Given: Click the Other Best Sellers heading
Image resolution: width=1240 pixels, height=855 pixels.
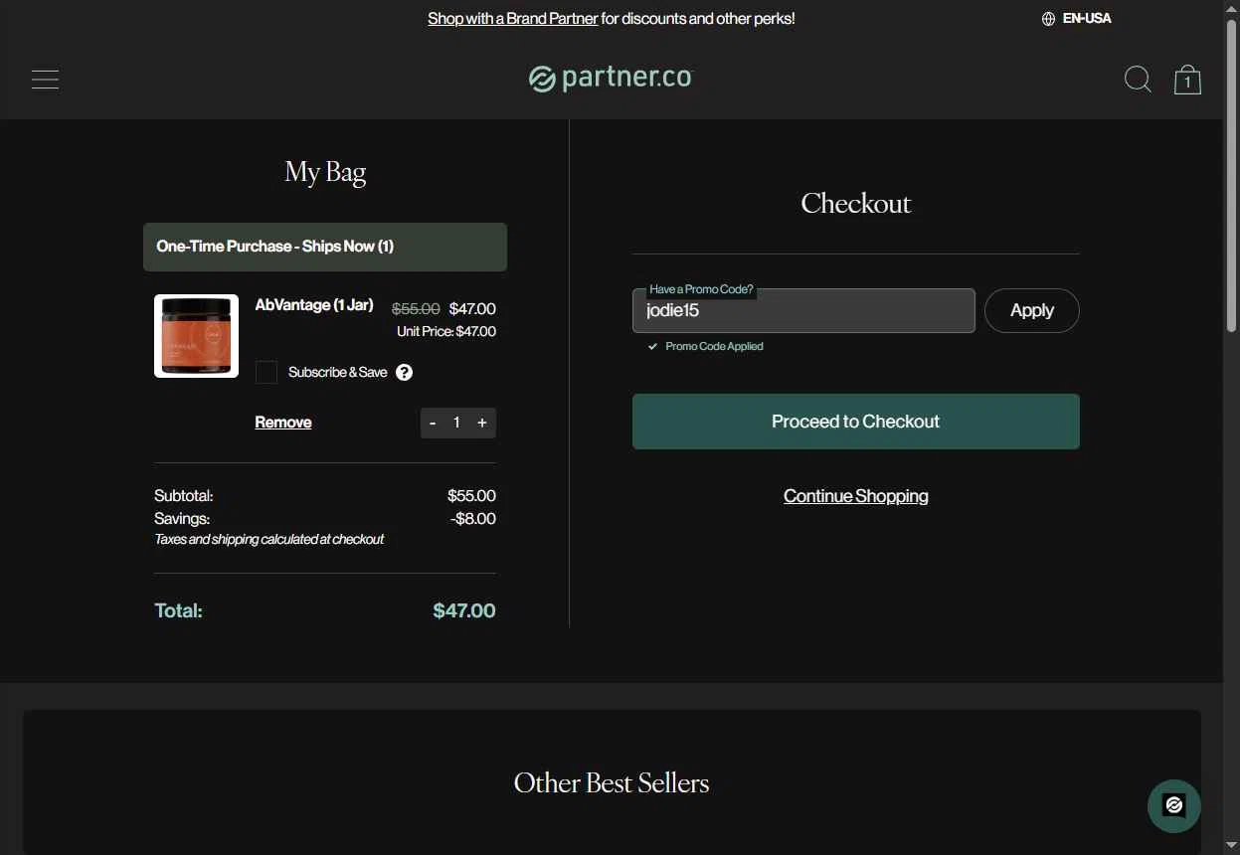Looking at the screenshot, I should [x=612, y=783].
